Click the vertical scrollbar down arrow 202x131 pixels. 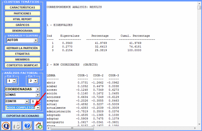click(199, 124)
